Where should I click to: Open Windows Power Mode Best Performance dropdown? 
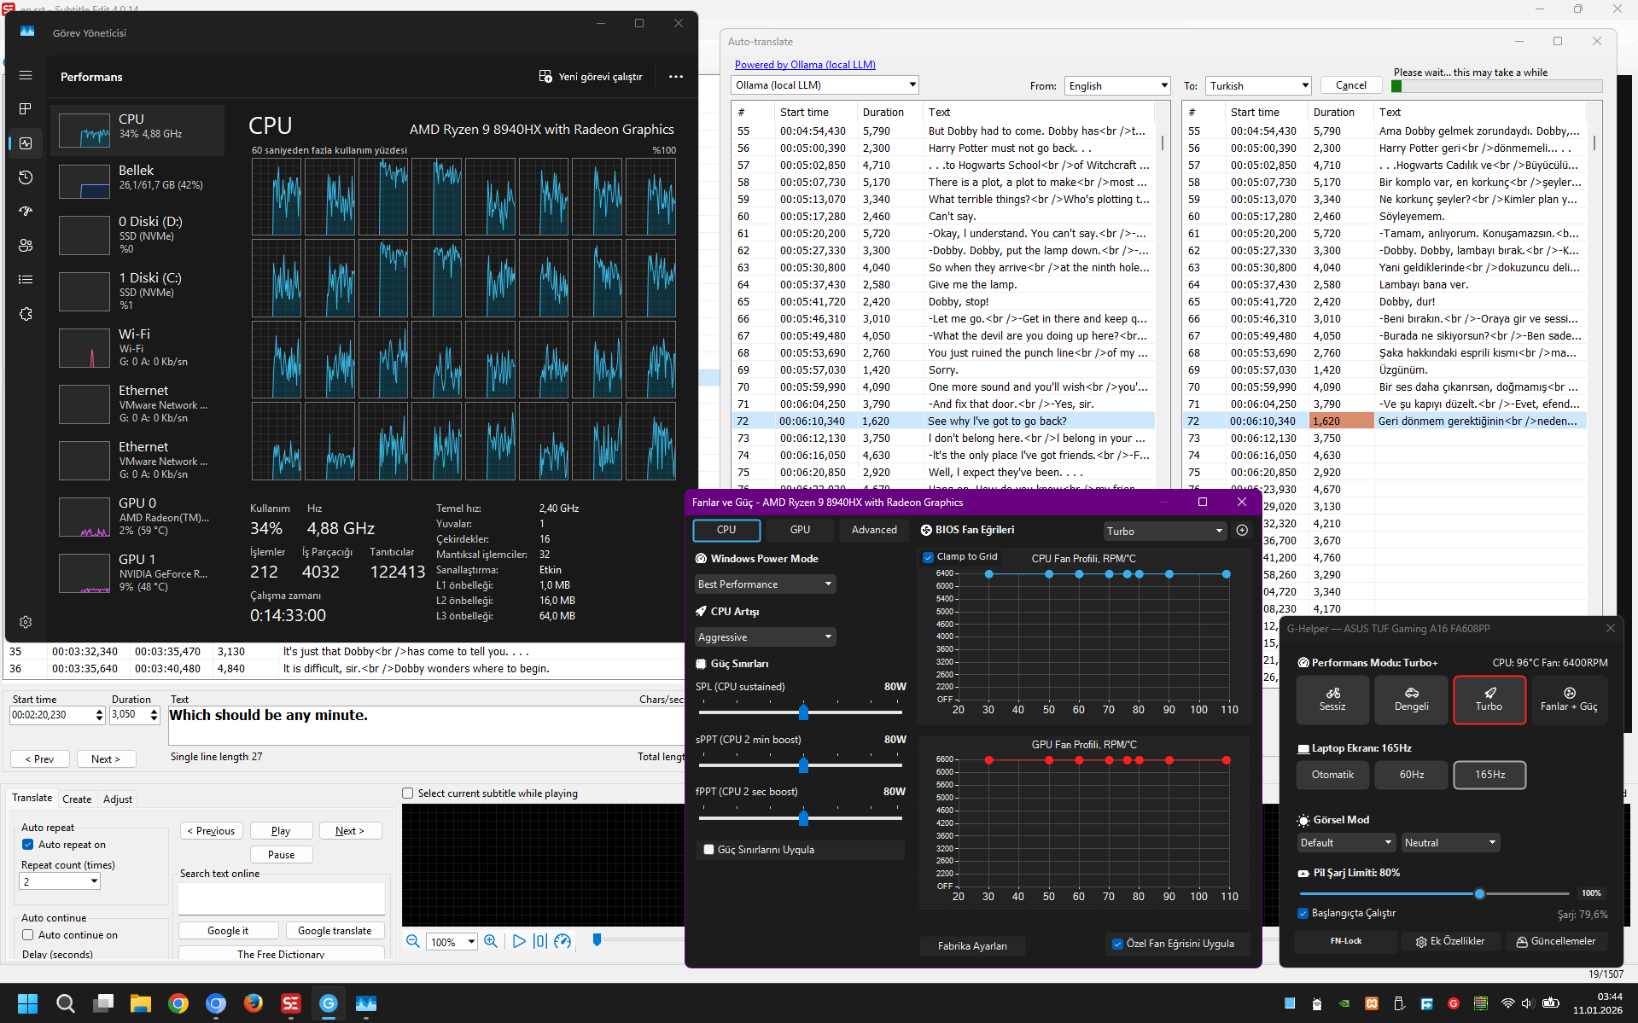tap(766, 584)
